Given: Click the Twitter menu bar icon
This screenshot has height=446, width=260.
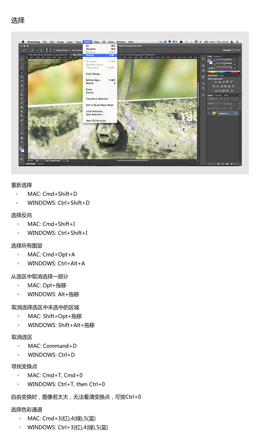Looking at the screenshot, I should [x=165, y=42].
